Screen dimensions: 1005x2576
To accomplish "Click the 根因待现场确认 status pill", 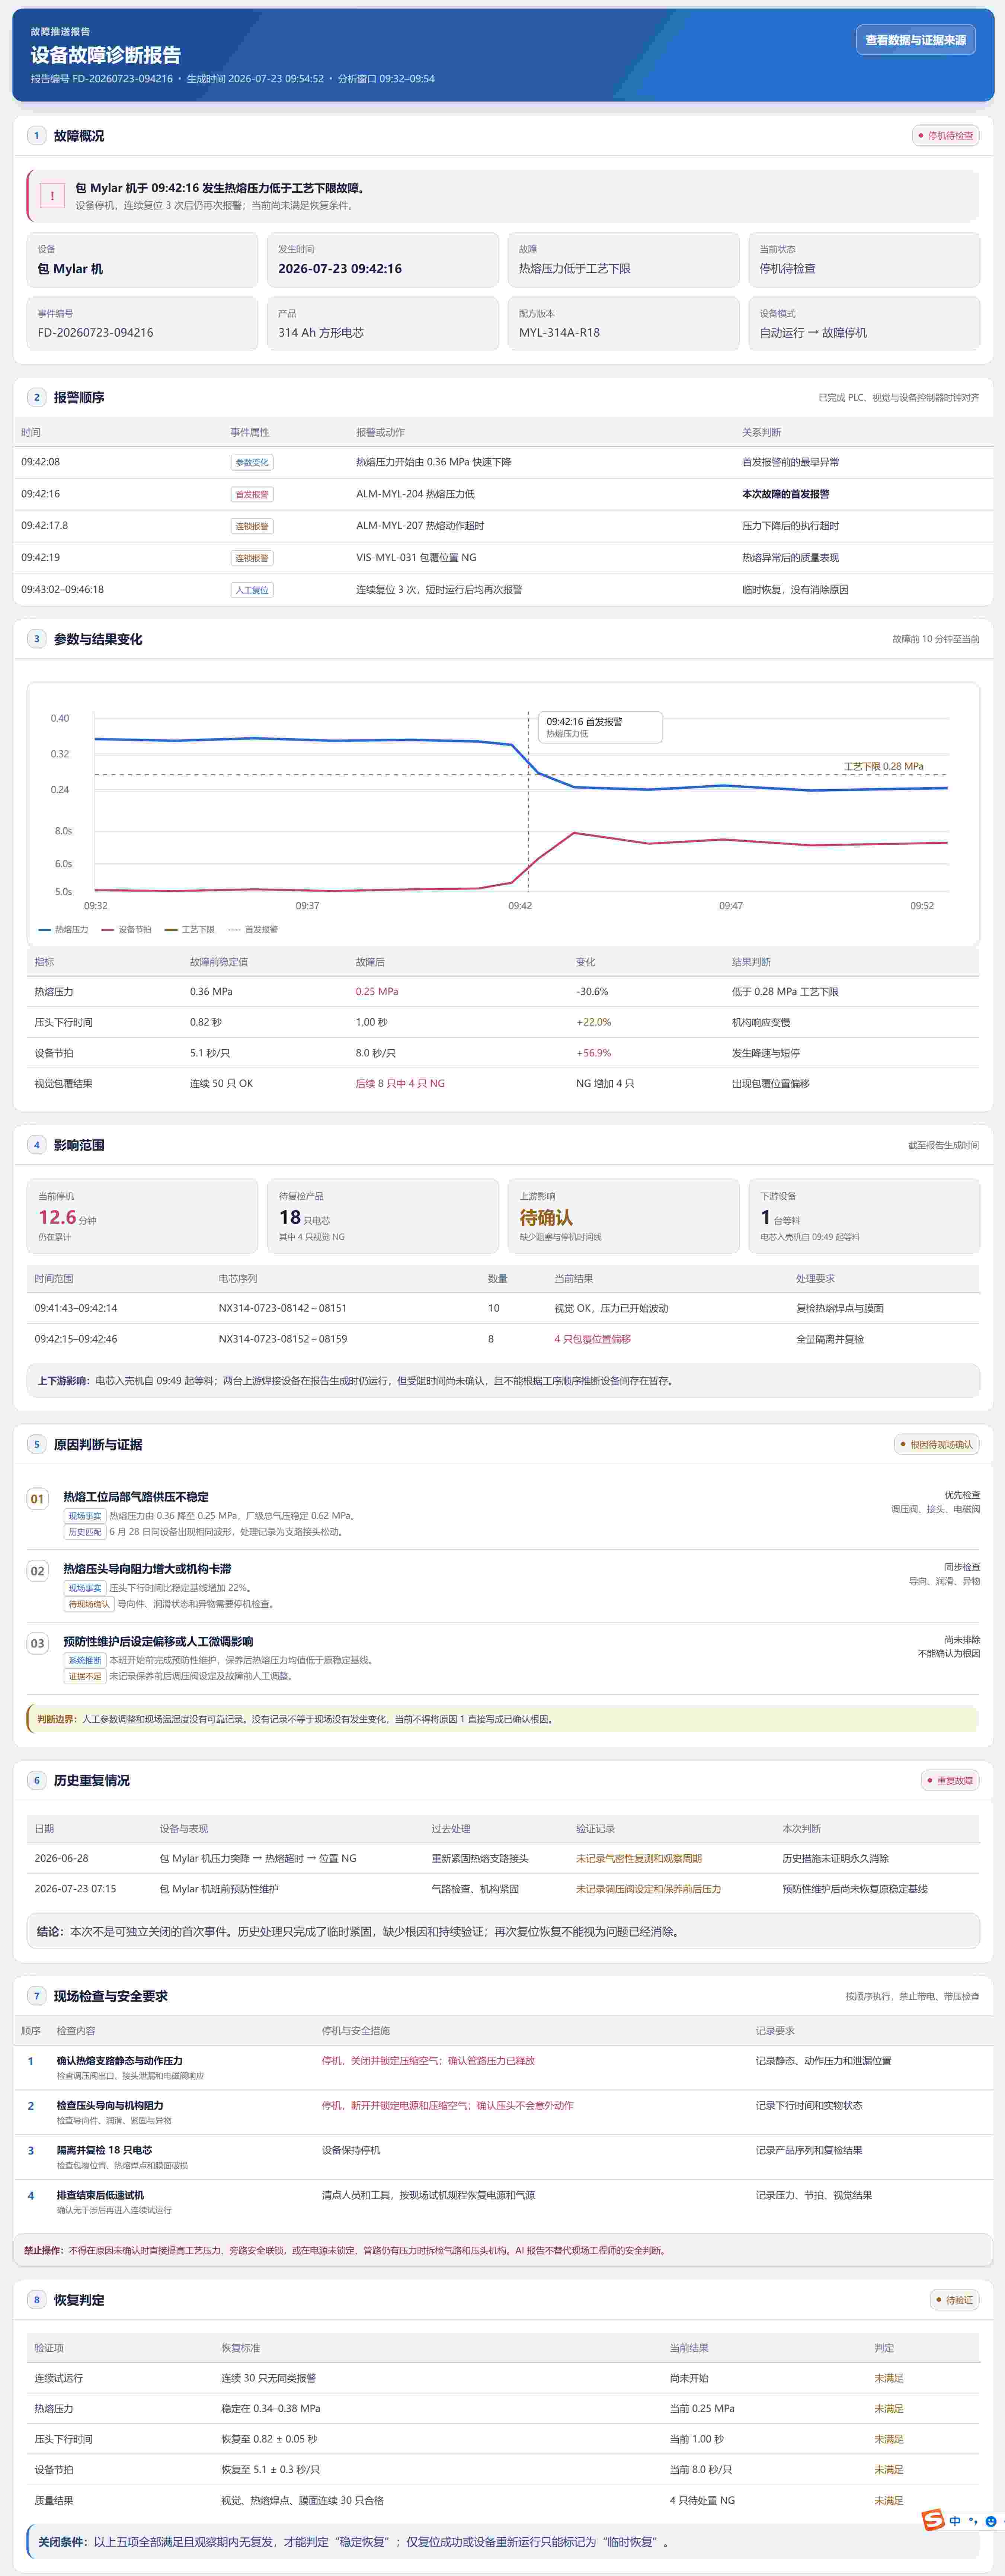I will [x=936, y=1444].
